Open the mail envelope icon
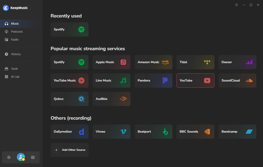 [33, 157]
